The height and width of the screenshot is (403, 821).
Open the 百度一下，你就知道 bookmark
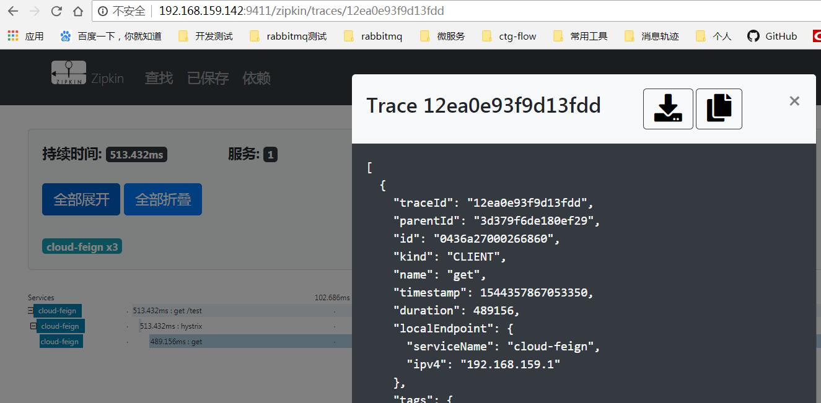click(111, 36)
